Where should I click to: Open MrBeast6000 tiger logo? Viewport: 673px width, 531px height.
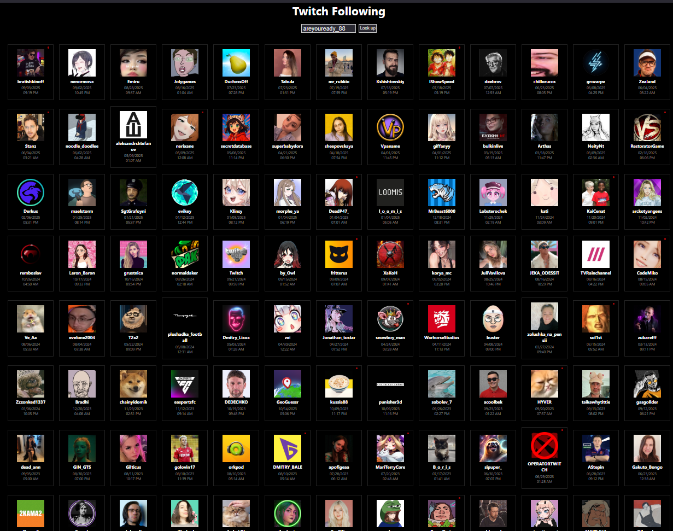[x=442, y=192]
